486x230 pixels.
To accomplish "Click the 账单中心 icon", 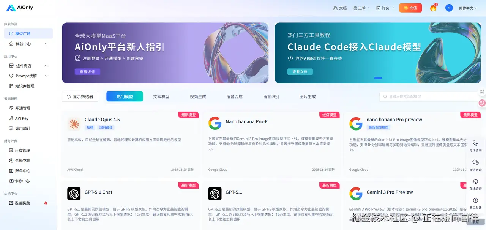I will click(11, 171).
